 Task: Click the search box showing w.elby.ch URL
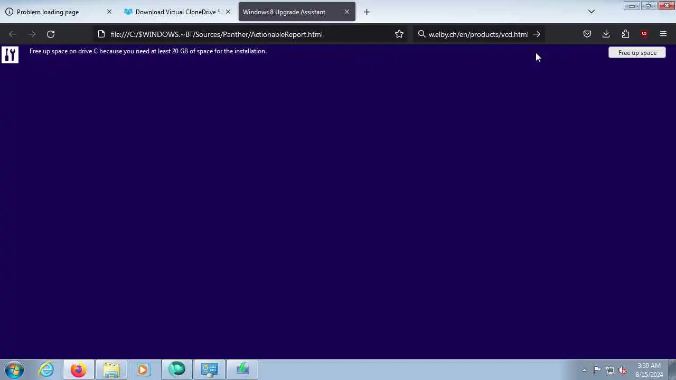(x=478, y=34)
